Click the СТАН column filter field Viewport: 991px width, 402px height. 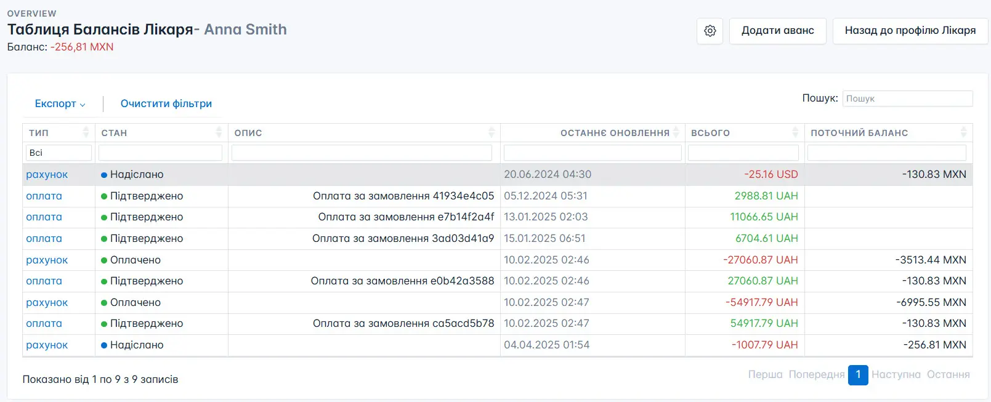pos(160,153)
